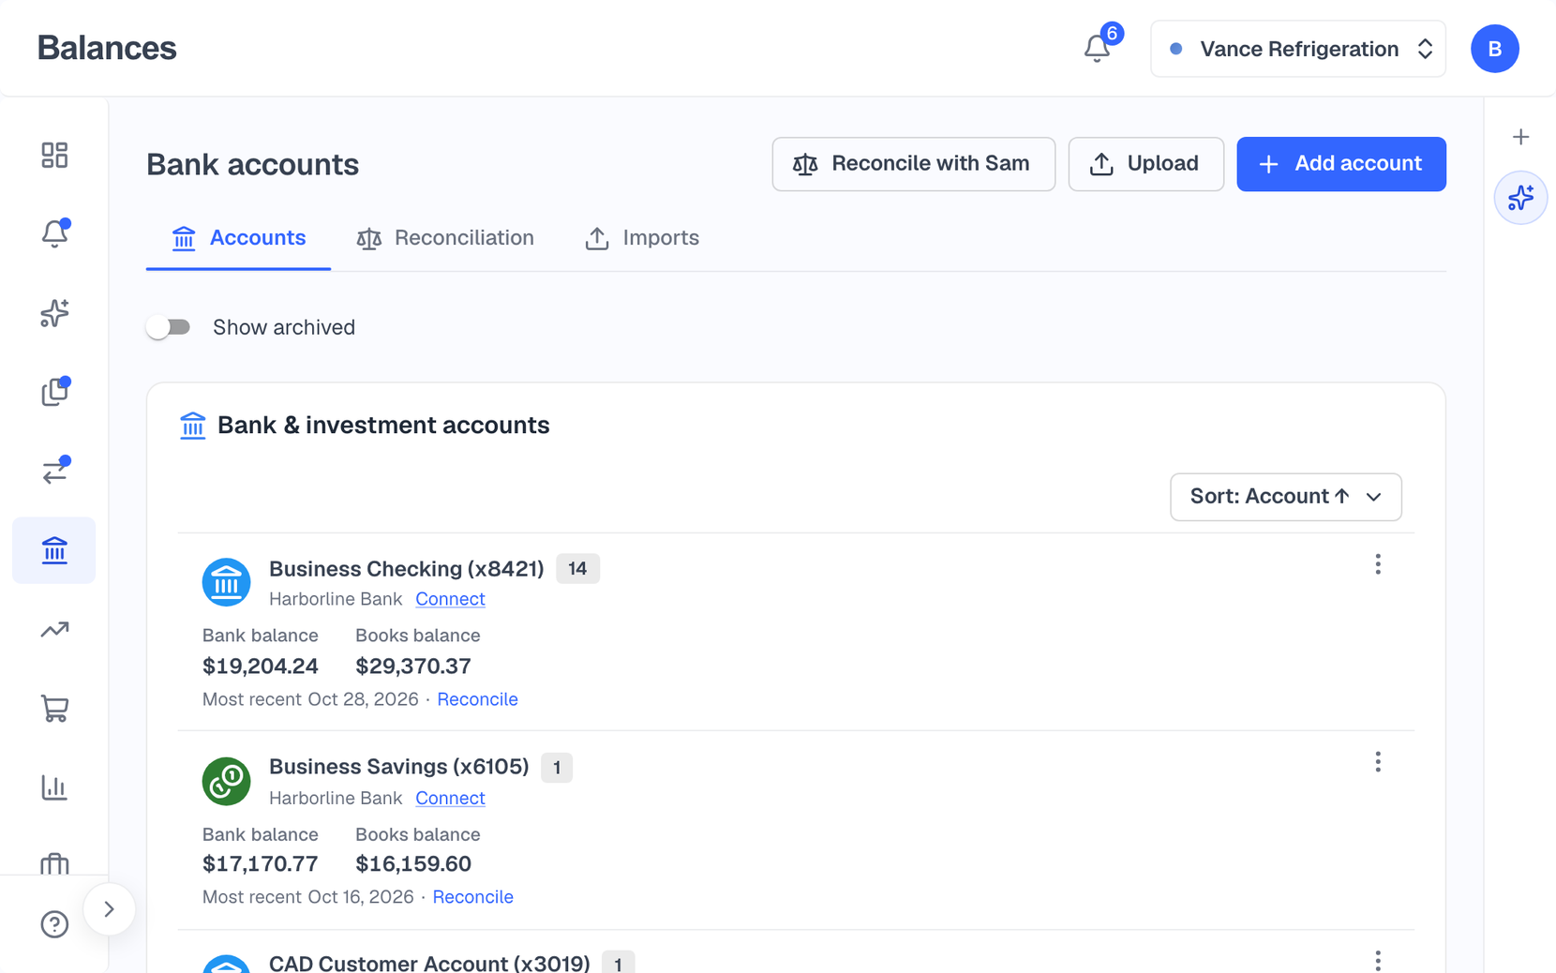Click the 1 badge beside Business Savings
Screen dimensions: 1556x973
(x=557, y=768)
